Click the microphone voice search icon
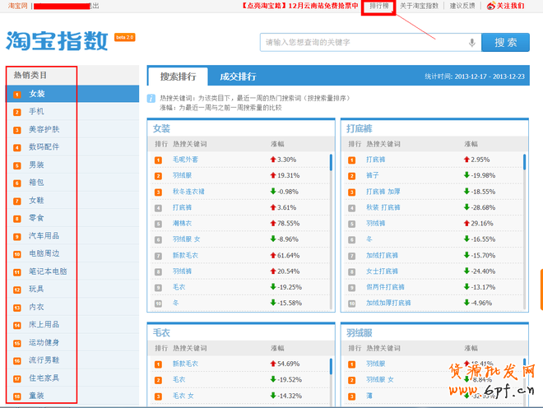Screen dimensions: 543x408 tap(472, 43)
